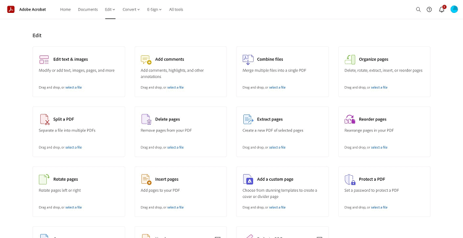Click the Adobe Acrobat logo icon
This screenshot has height=238, width=463.
11,9
